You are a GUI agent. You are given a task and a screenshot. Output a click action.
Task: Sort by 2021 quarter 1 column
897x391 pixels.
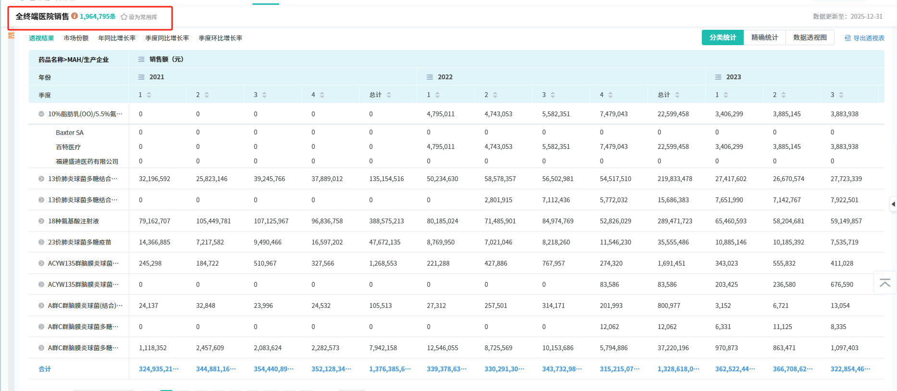[x=149, y=95]
